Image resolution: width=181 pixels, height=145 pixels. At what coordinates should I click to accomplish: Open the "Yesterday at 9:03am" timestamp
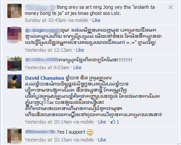coord(47,67)
